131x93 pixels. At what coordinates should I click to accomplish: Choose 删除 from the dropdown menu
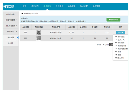pos(120,55)
